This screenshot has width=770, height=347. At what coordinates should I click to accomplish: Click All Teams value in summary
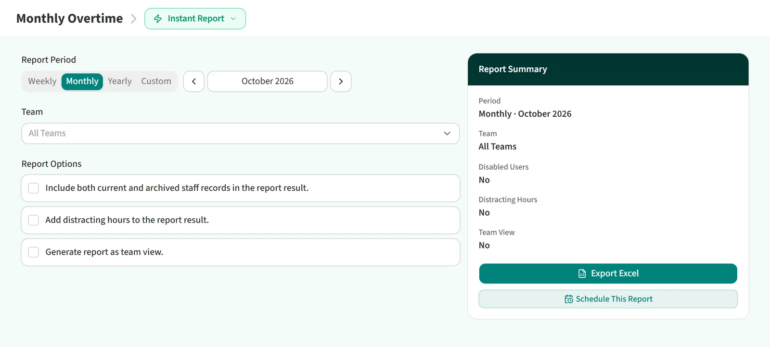[x=498, y=147]
